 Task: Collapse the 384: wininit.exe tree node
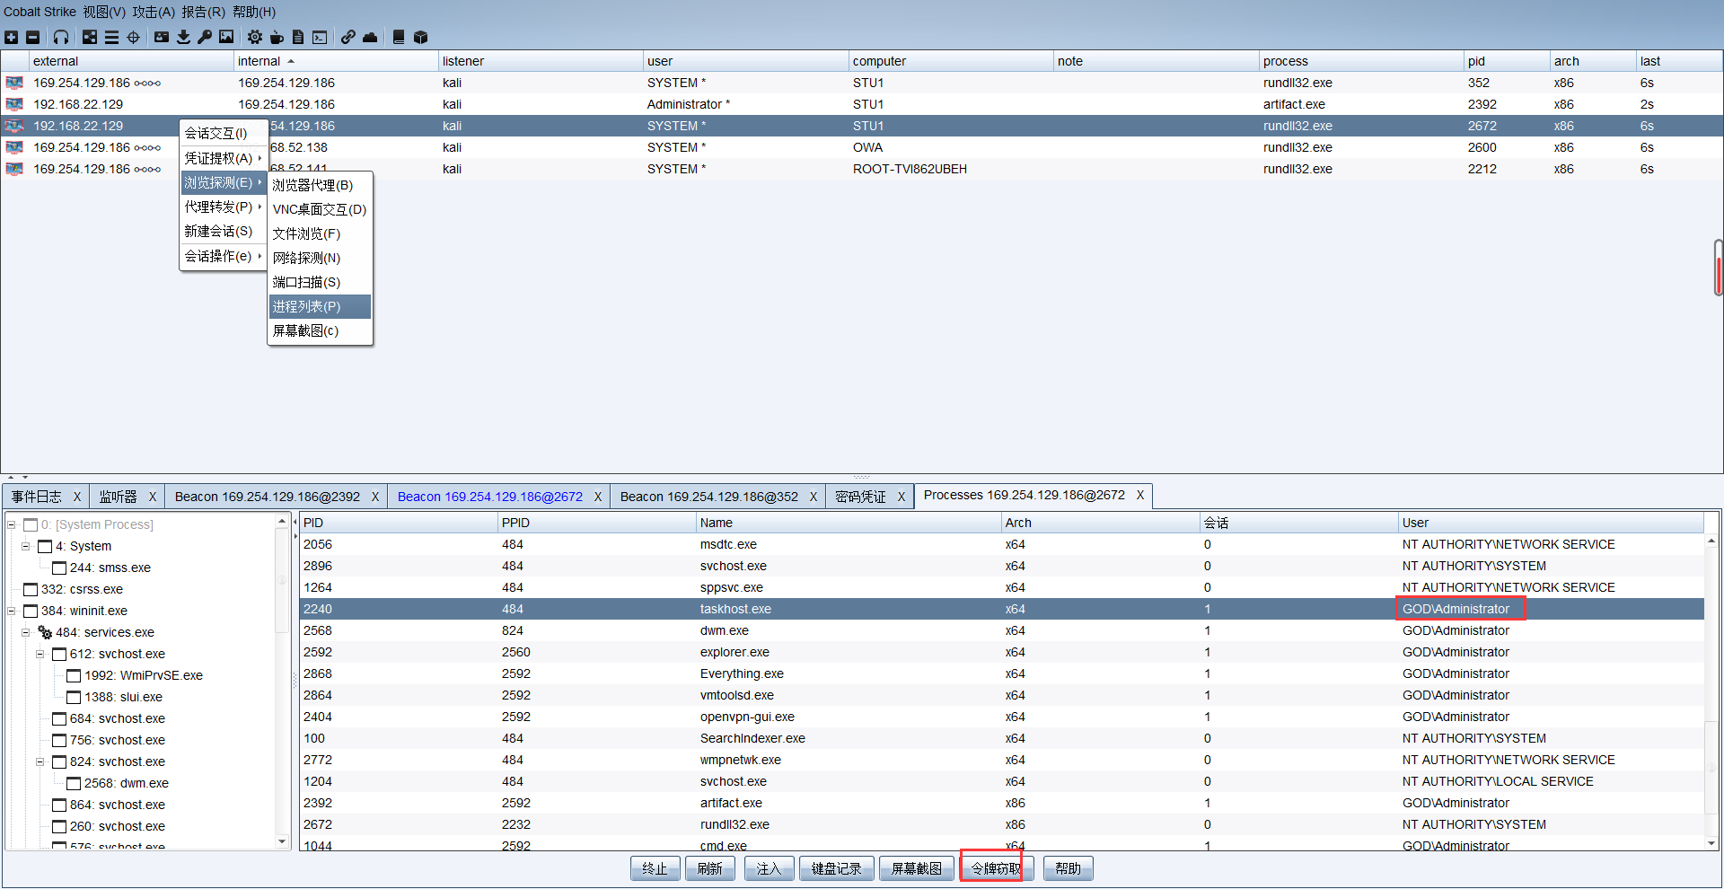click(12, 611)
